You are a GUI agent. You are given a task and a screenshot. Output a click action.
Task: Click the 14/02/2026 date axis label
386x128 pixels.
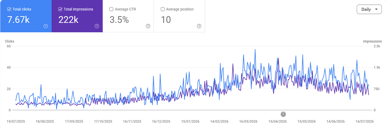[219, 122]
